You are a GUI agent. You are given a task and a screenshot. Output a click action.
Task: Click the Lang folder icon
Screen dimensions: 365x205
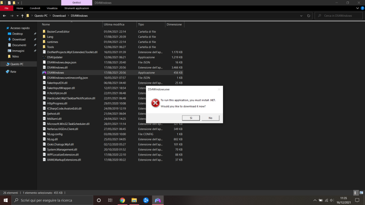coord(44,37)
